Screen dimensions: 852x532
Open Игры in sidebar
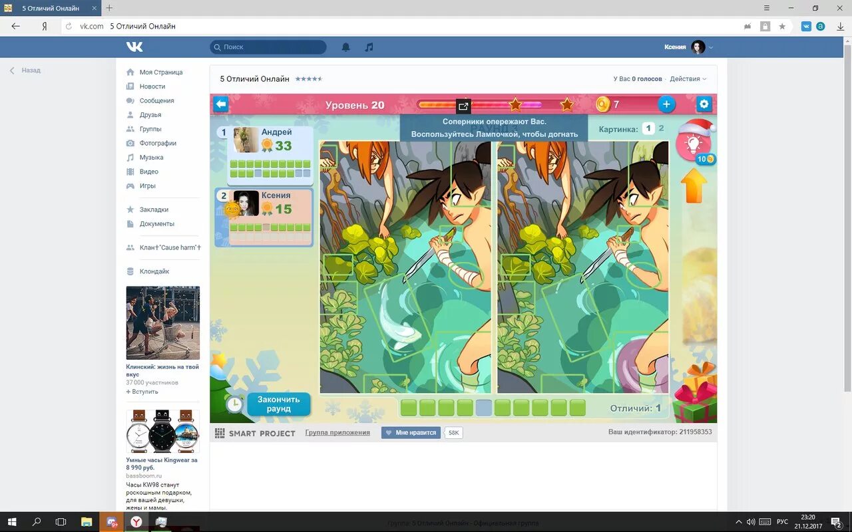[x=148, y=186]
